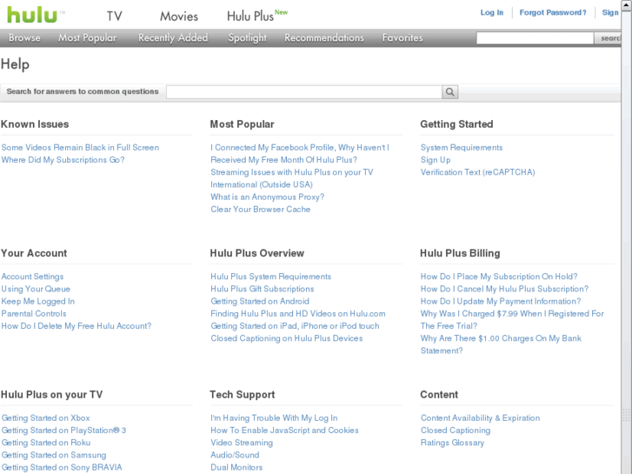Open Audio/Sound tech support
Image resolution: width=632 pixels, height=474 pixels.
pyautogui.click(x=235, y=456)
